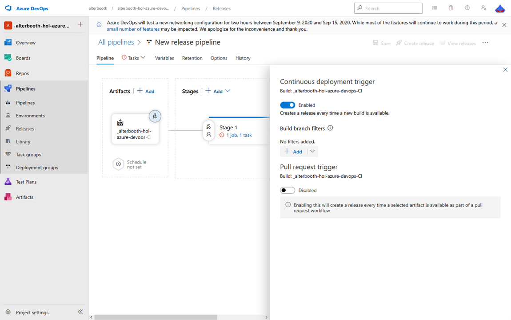Go back to All pipelines

tap(116, 42)
